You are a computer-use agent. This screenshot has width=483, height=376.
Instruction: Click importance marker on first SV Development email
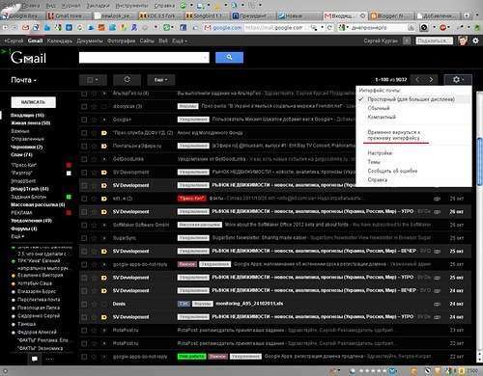coord(104,173)
